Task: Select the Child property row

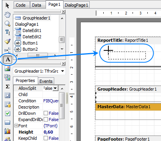Action: click(36, 95)
